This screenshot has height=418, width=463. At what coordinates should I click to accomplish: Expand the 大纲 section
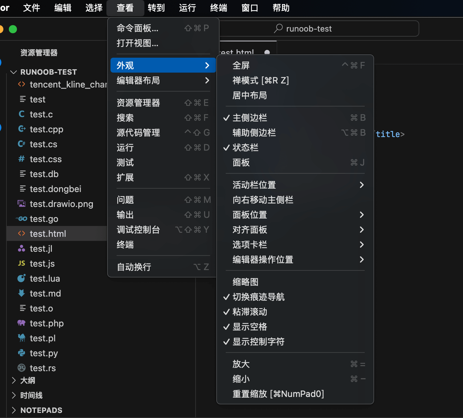tap(27, 380)
